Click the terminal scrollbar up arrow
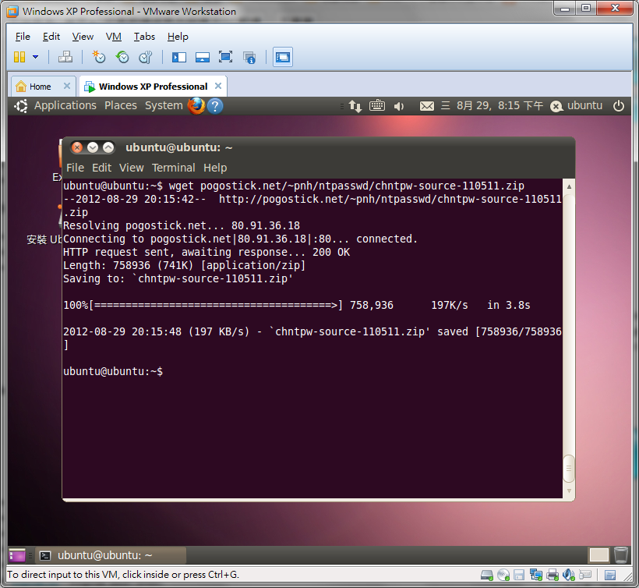The image size is (639, 588). [569, 186]
